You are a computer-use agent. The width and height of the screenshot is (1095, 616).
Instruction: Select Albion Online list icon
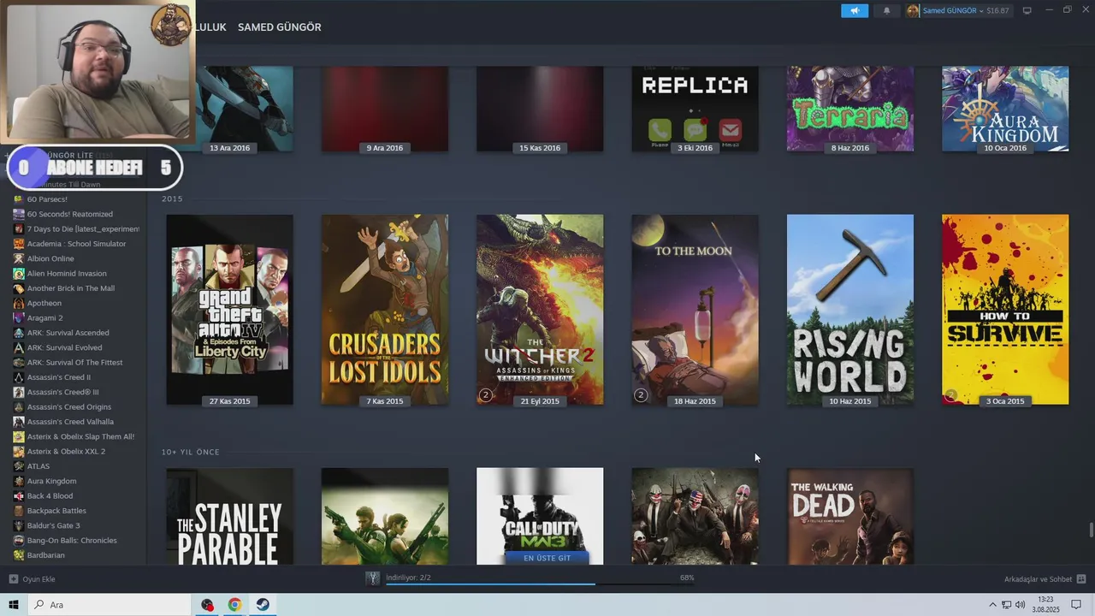(x=19, y=258)
